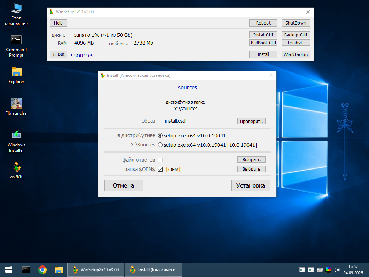This screenshot has width=369, height=277.
Task: Click Проверить to verify install.esd
Action: tap(251, 121)
